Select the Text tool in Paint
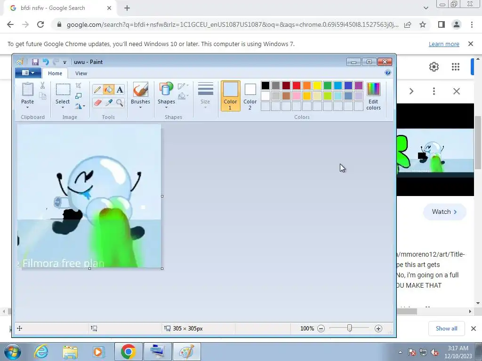 (120, 90)
